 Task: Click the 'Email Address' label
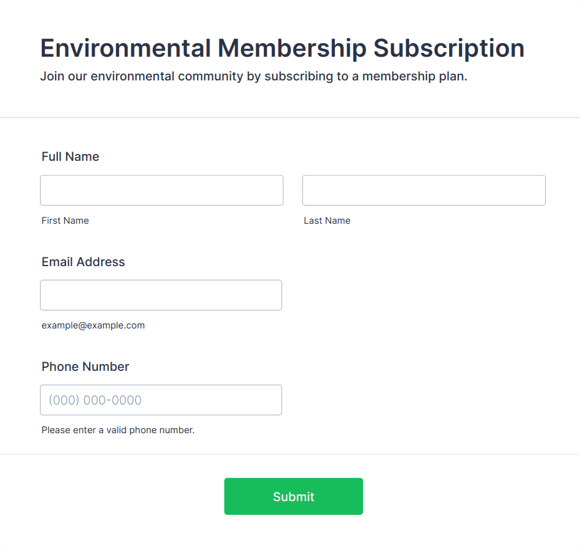tap(84, 262)
